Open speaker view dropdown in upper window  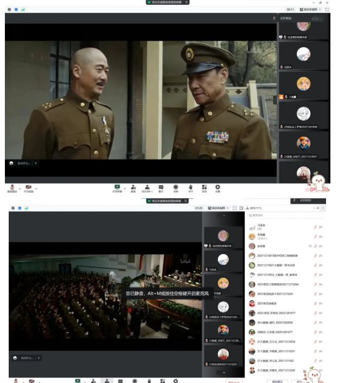[x=310, y=9]
